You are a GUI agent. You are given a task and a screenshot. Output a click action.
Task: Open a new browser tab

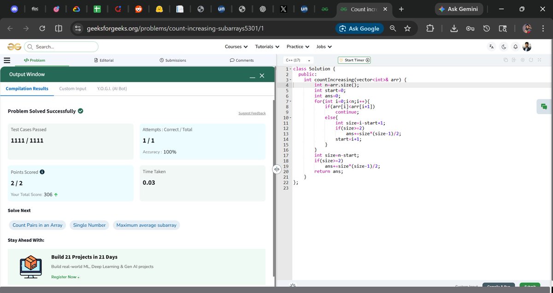pos(401,9)
